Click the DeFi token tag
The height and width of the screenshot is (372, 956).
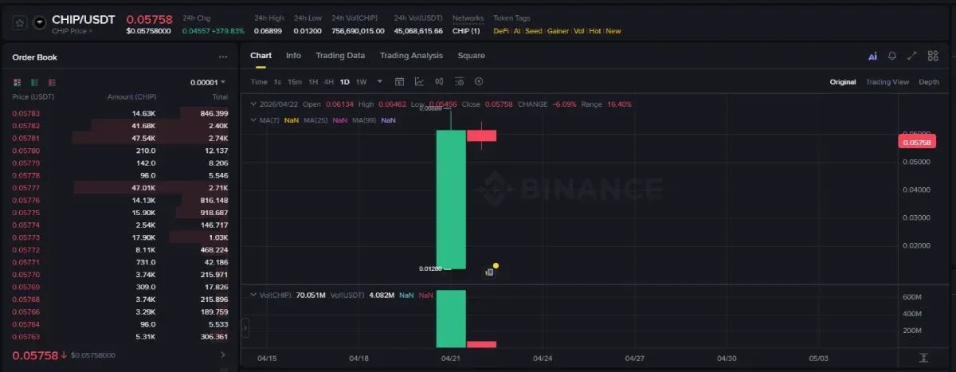pyautogui.click(x=501, y=31)
